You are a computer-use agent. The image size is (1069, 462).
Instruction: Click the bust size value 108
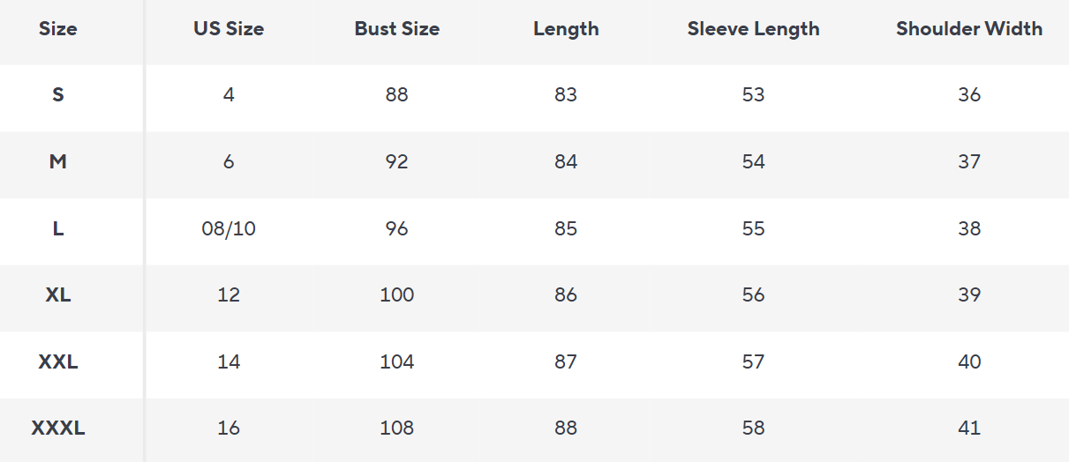(397, 428)
